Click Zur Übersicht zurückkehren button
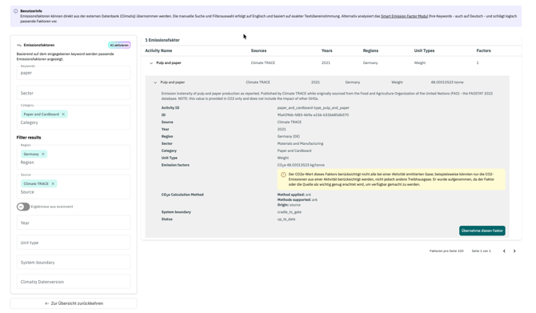Screen dimensions: 536x313 tap(74, 303)
